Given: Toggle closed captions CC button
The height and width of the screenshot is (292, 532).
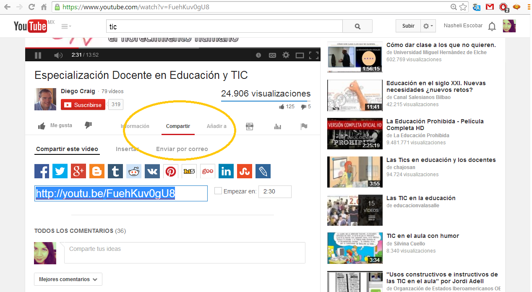Looking at the screenshot, I should click(x=272, y=55).
